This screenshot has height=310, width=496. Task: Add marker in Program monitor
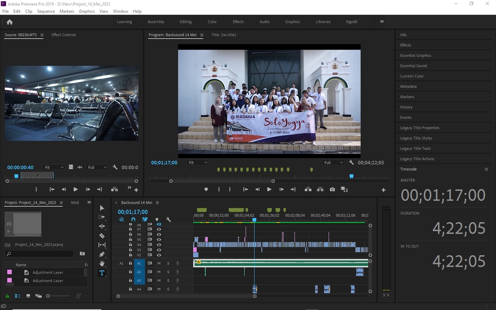tap(206, 190)
